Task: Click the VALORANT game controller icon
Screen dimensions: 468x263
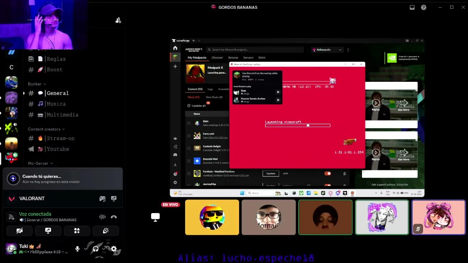Action: point(102,199)
